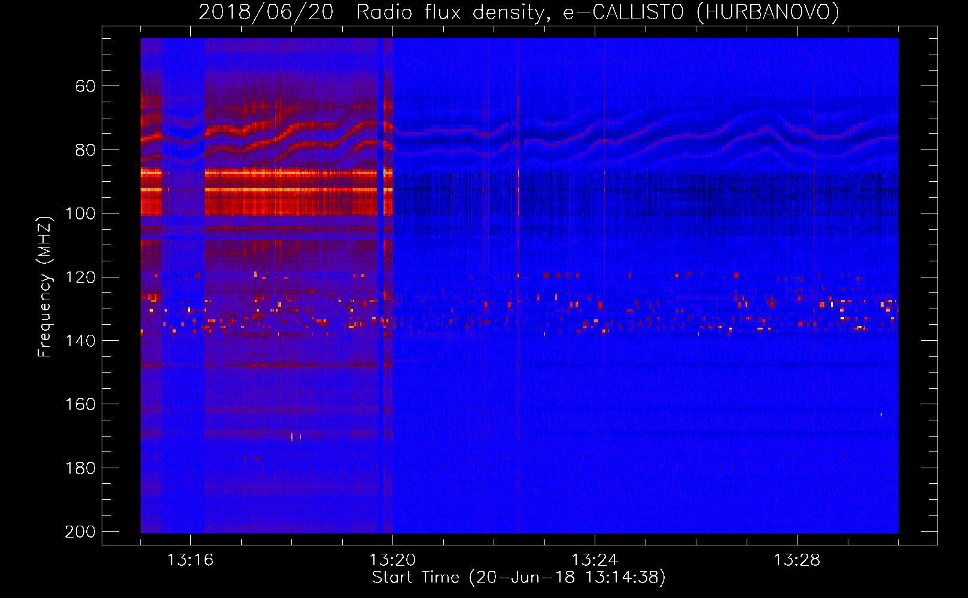Click the 13:28 time axis label
The image size is (968, 598).
[x=797, y=560]
